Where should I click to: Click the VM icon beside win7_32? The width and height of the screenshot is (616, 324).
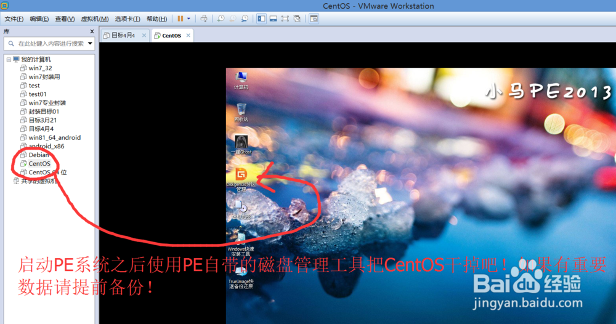[x=23, y=68]
